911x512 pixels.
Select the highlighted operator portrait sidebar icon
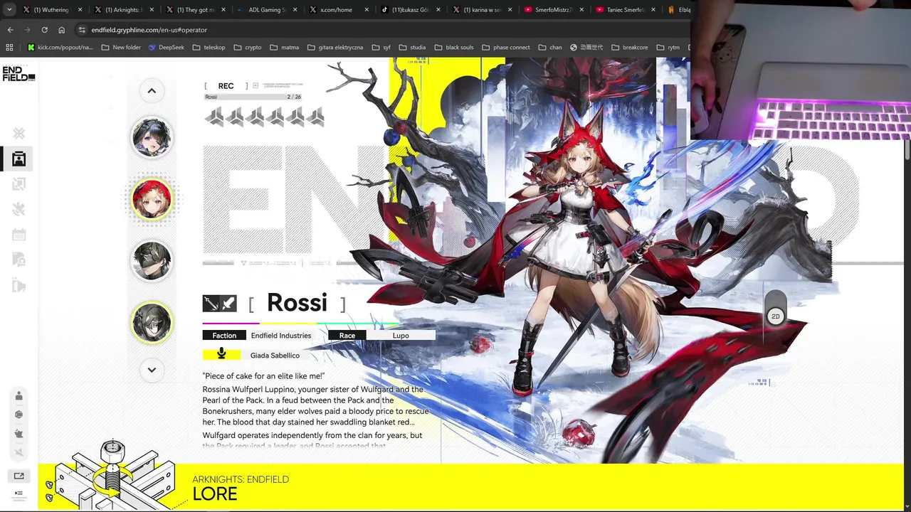point(19,159)
